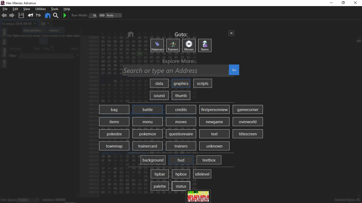The height and width of the screenshot is (203, 362).
Task: Click the blue Go button
Action: pyautogui.click(x=234, y=70)
